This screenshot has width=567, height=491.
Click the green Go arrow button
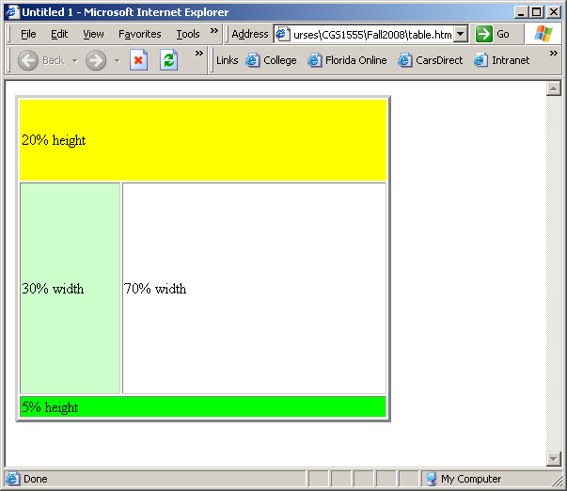point(484,34)
